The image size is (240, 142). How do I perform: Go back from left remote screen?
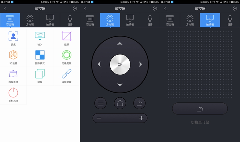coord(5,9)
